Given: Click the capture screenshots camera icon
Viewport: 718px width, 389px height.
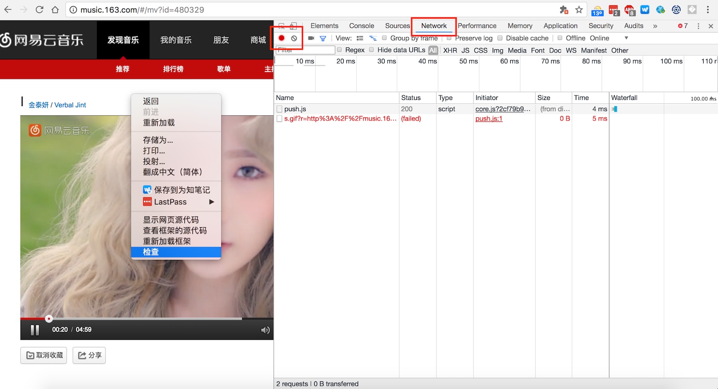Looking at the screenshot, I should click(x=311, y=38).
